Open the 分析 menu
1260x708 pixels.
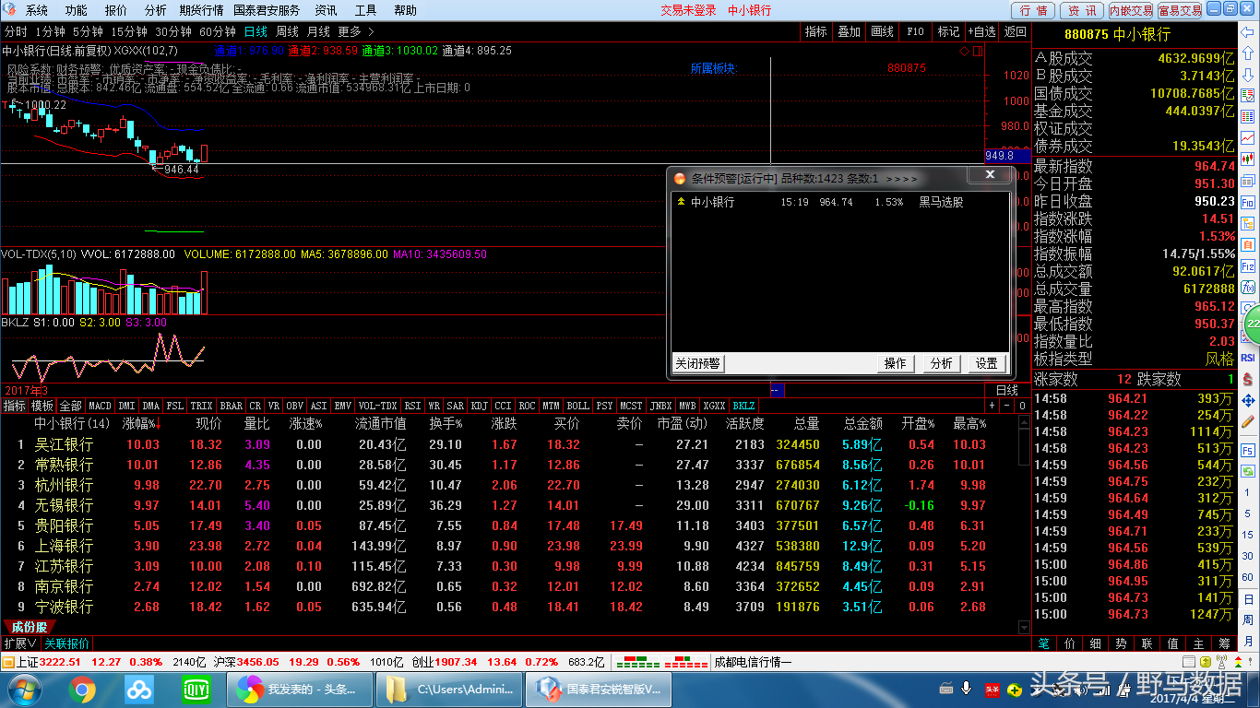pos(156,10)
